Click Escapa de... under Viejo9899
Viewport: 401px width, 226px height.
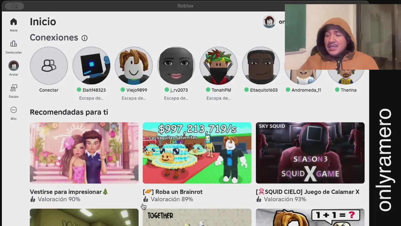point(134,98)
